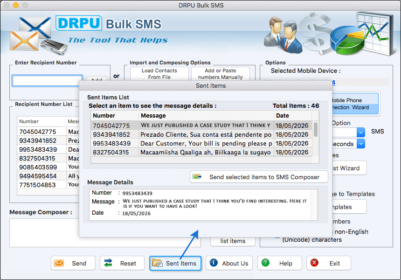Click message 'Macaamiisha Qaaliga ah' in sent list
Screen dimensions: 401x280
205,153
